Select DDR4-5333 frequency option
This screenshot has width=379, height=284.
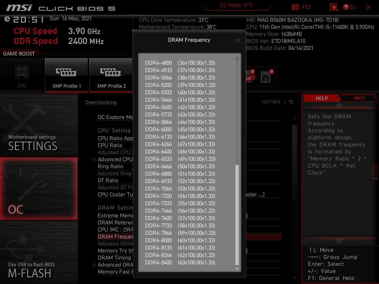tap(180, 92)
